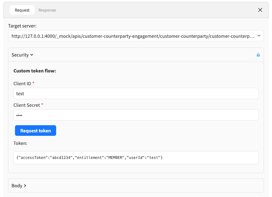The image size is (272, 197).
Task: Click the "Token:" label text
Action: pyautogui.click(x=20, y=143)
